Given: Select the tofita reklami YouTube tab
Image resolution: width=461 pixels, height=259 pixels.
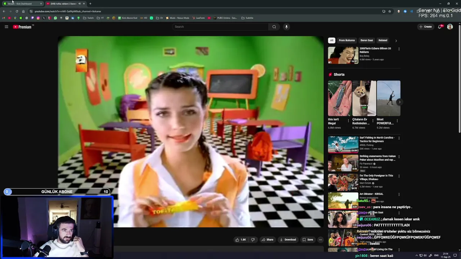Looking at the screenshot, I should click(66, 4).
